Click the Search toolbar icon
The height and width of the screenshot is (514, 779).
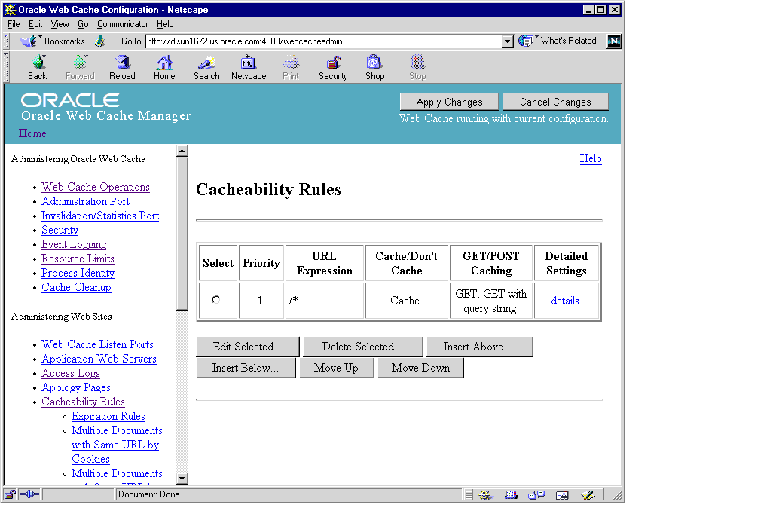206,68
